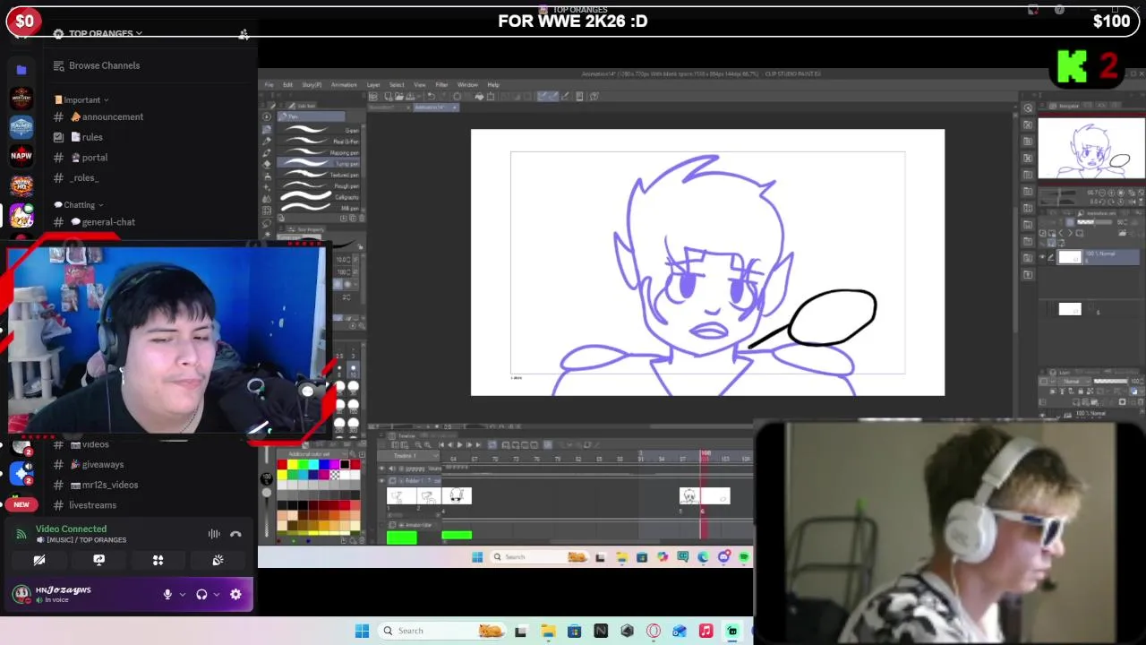Click the Undo arrow in command bar
Screen dimensions: 1146x645
pyautogui.click(x=431, y=96)
